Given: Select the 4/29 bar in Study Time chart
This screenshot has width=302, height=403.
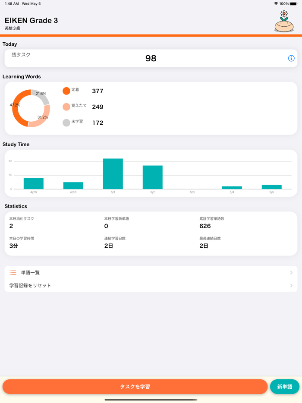Looking at the screenshot, I should click(34, 183).
